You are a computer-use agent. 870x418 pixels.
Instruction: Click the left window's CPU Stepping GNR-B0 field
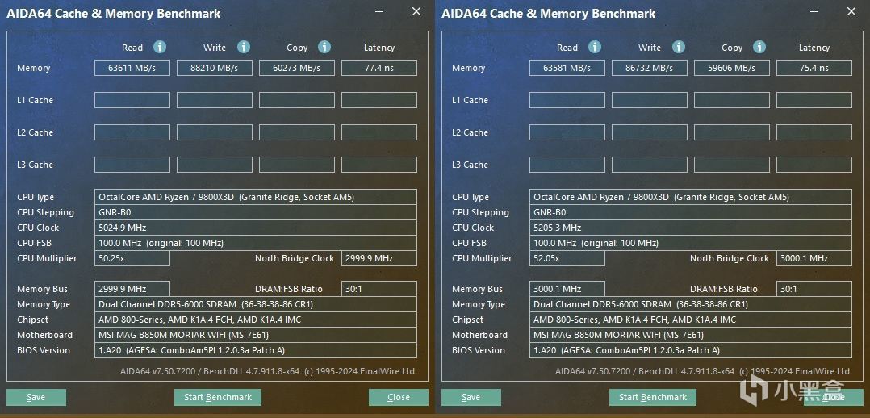[256, 212]
